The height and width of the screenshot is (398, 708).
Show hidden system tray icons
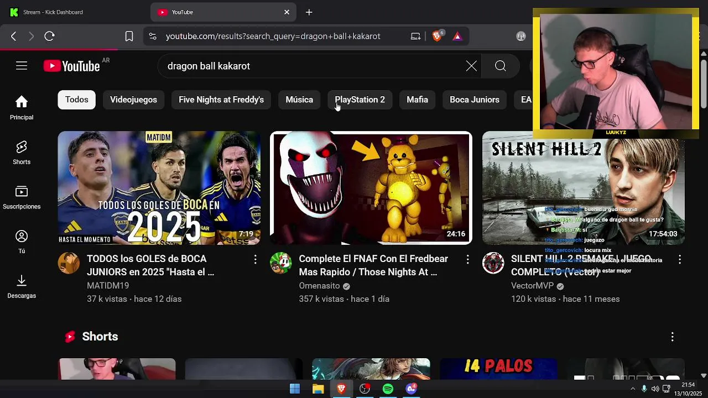point(633,389)
